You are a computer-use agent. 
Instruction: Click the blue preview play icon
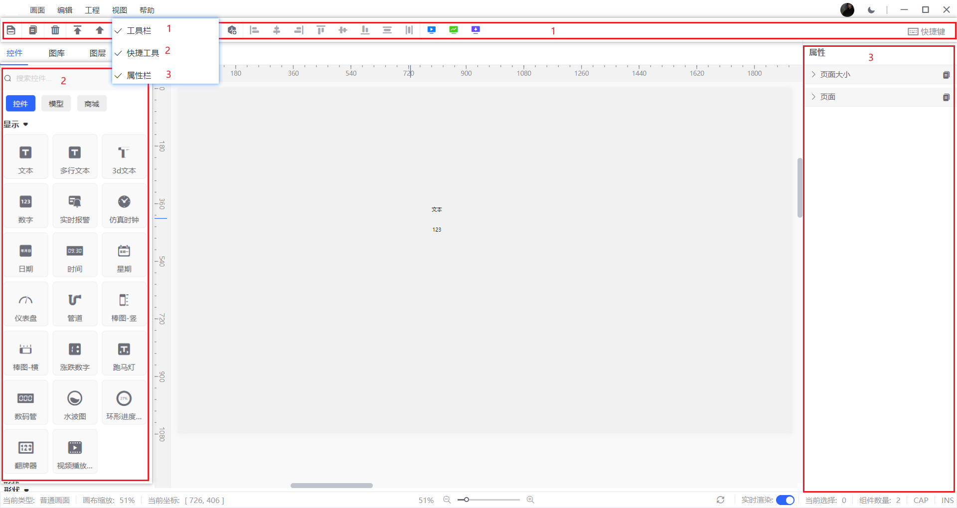coord(432,30)
